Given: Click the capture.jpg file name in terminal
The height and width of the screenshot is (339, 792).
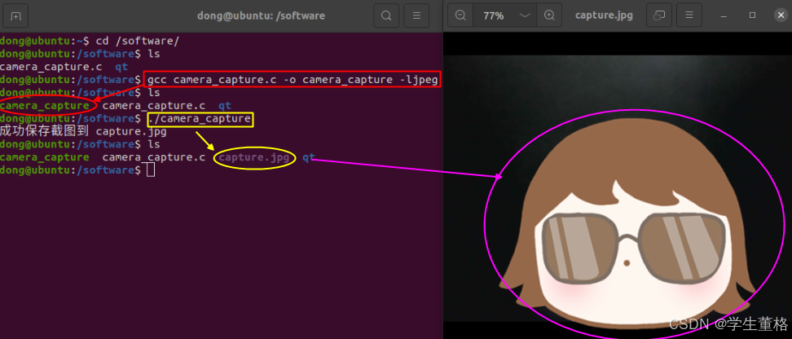Looking at the screenshot, I should 254,157.
